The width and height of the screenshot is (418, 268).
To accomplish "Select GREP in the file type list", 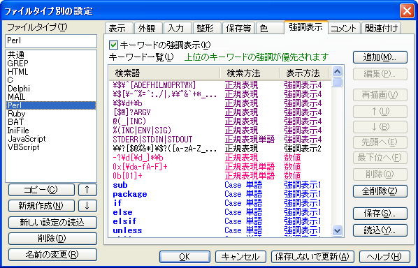I will pyautogui.click(x=50, y=64).
